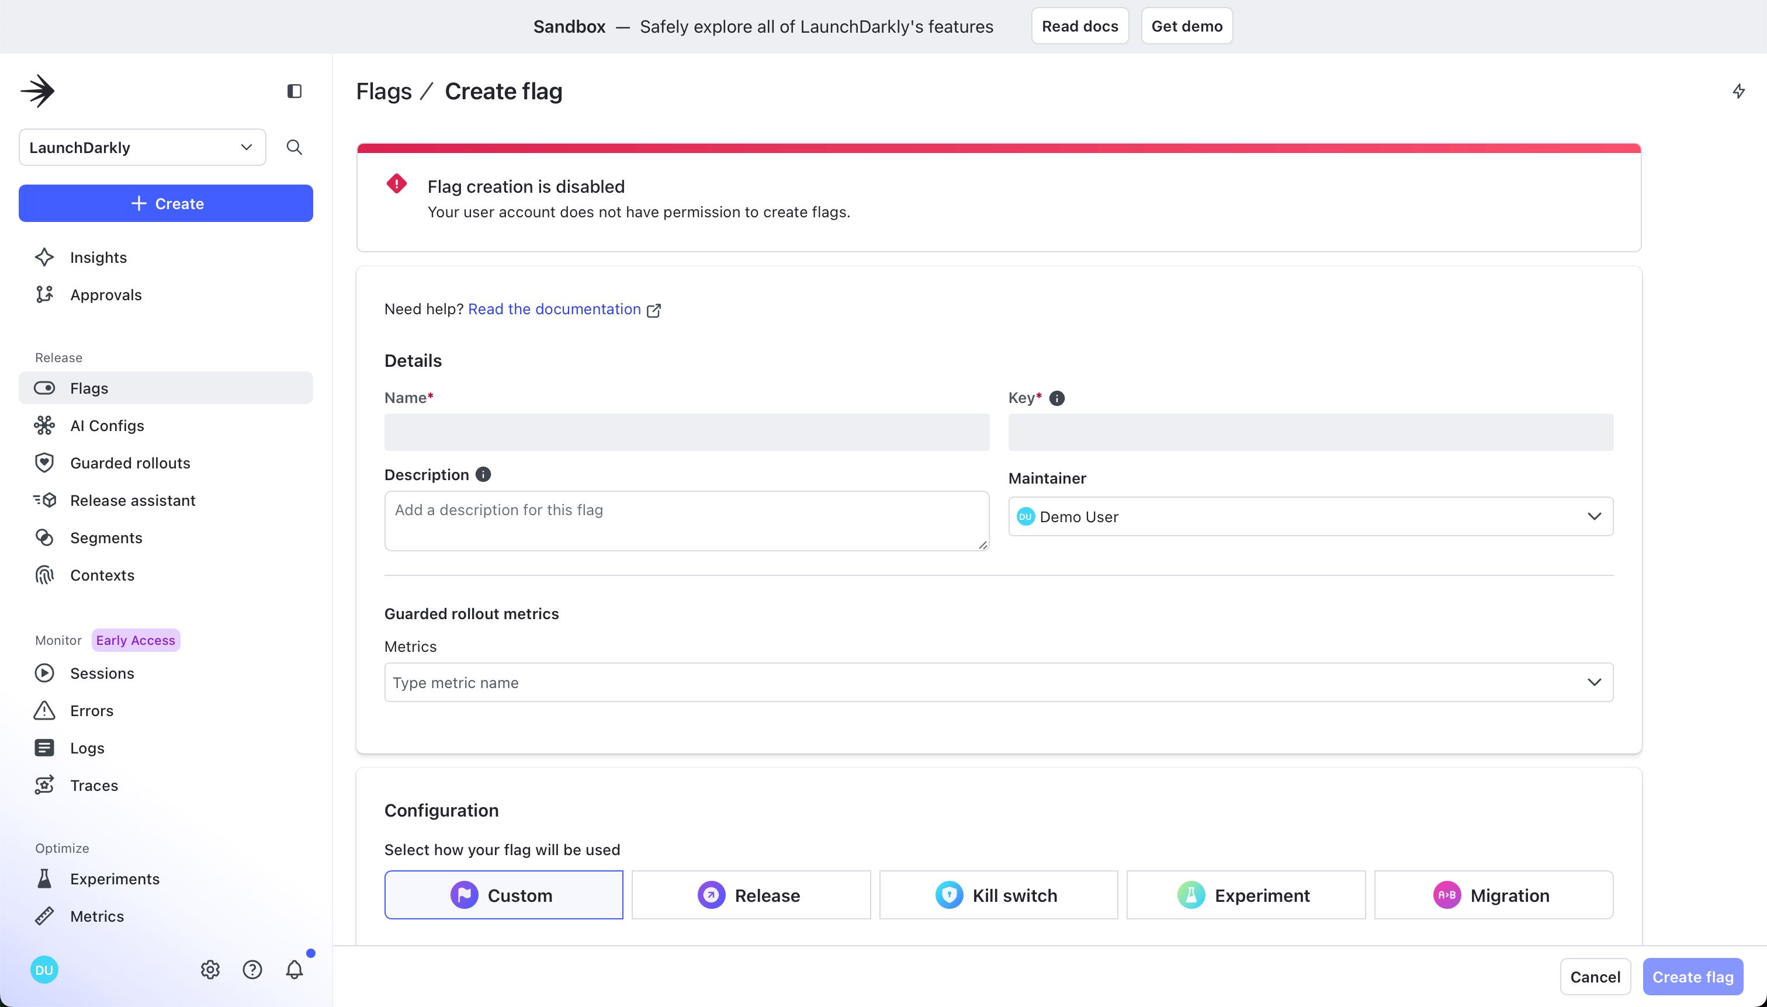Go to Approvals in the sidebar
The image size is (1767, 1007).
pos(166,294)
